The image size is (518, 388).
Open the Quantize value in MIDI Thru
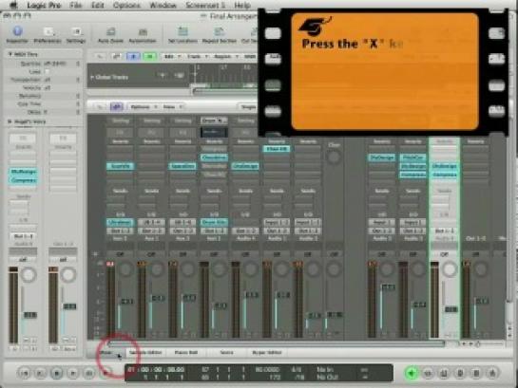pos(54,64)
